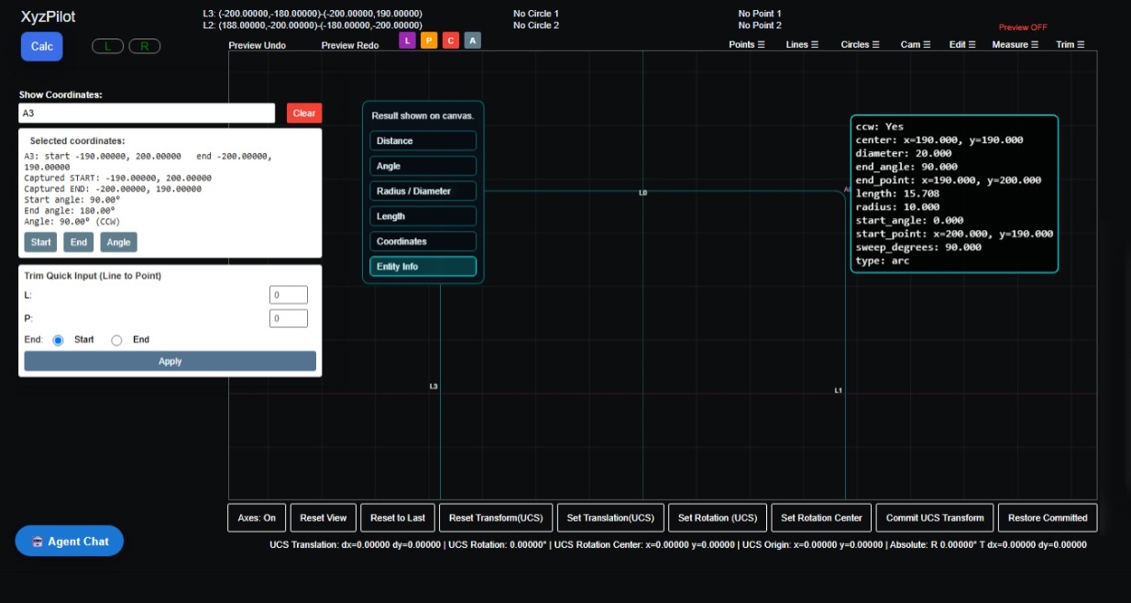The width and height of the screenshot is (1131, 603).
Task: Choose the Start end radio button
Action: [x=59, y=340]
